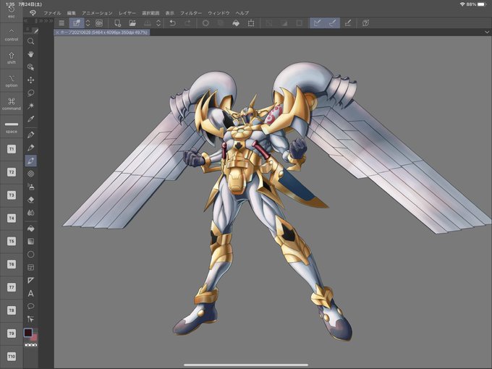Click the Clear selection spinner icon
Image resolution: width=492 pixels, height=369 pixels.
click(x=205, y=23)
